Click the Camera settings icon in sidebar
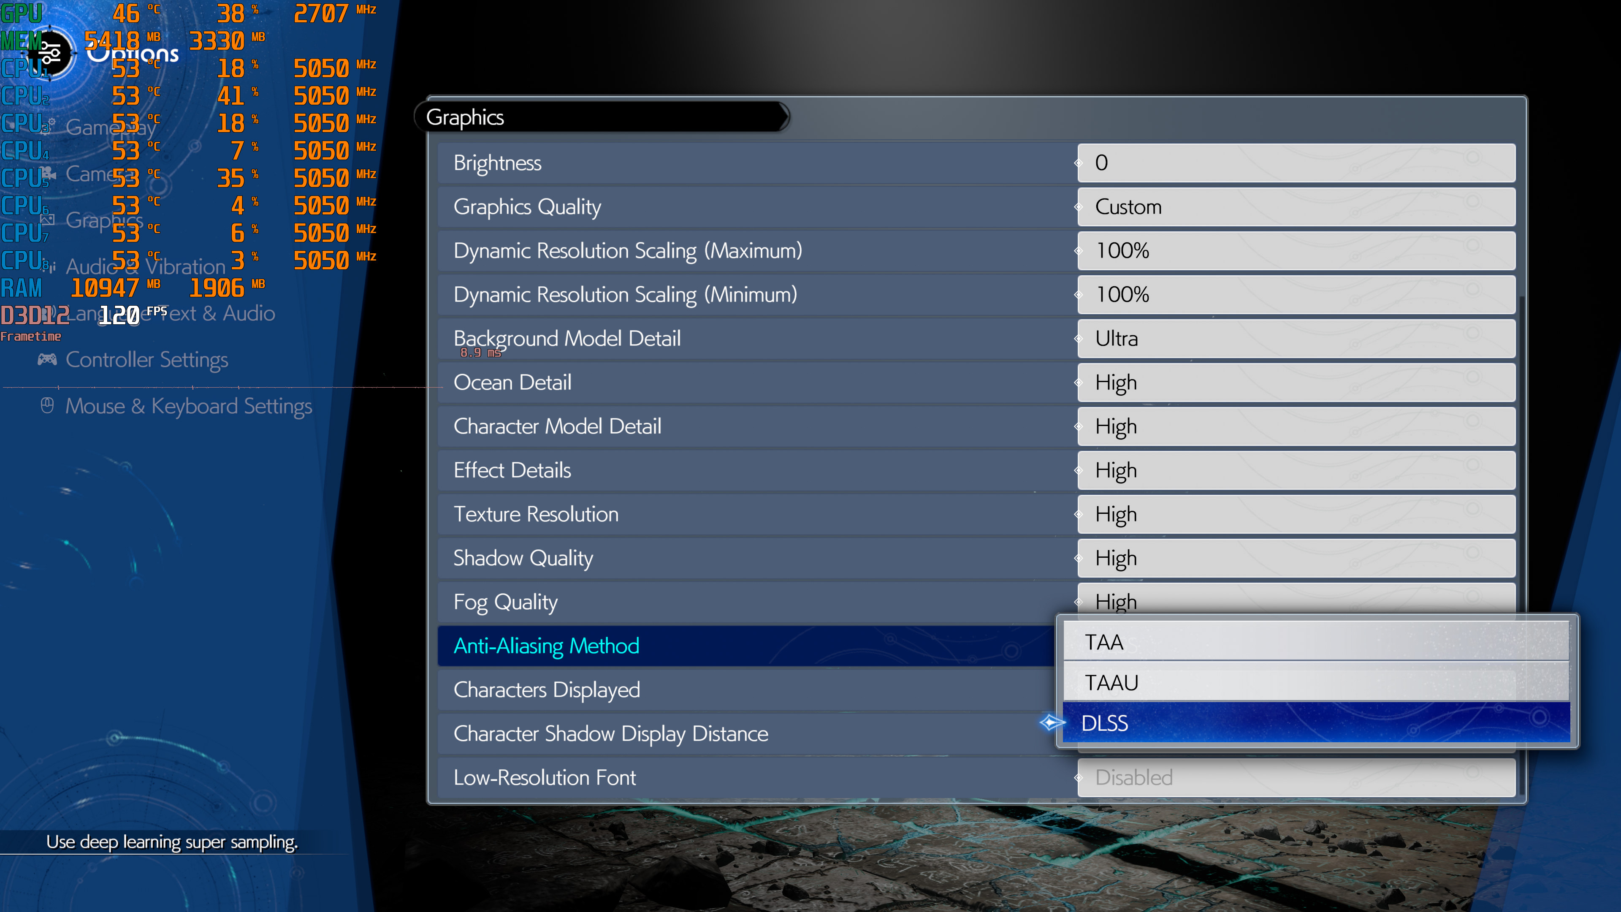 click(x=49, y=173)
